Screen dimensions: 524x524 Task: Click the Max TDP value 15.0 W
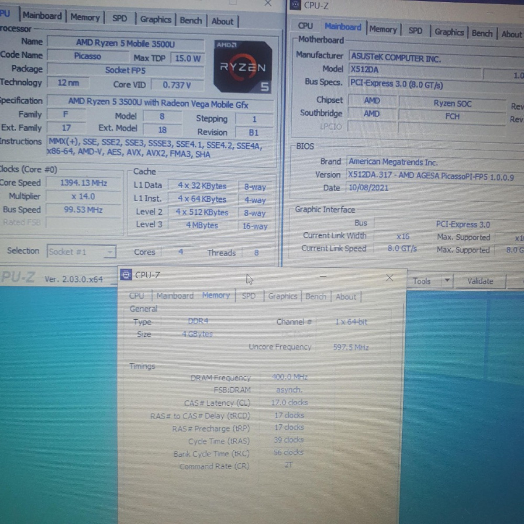[x=188, y=59]
